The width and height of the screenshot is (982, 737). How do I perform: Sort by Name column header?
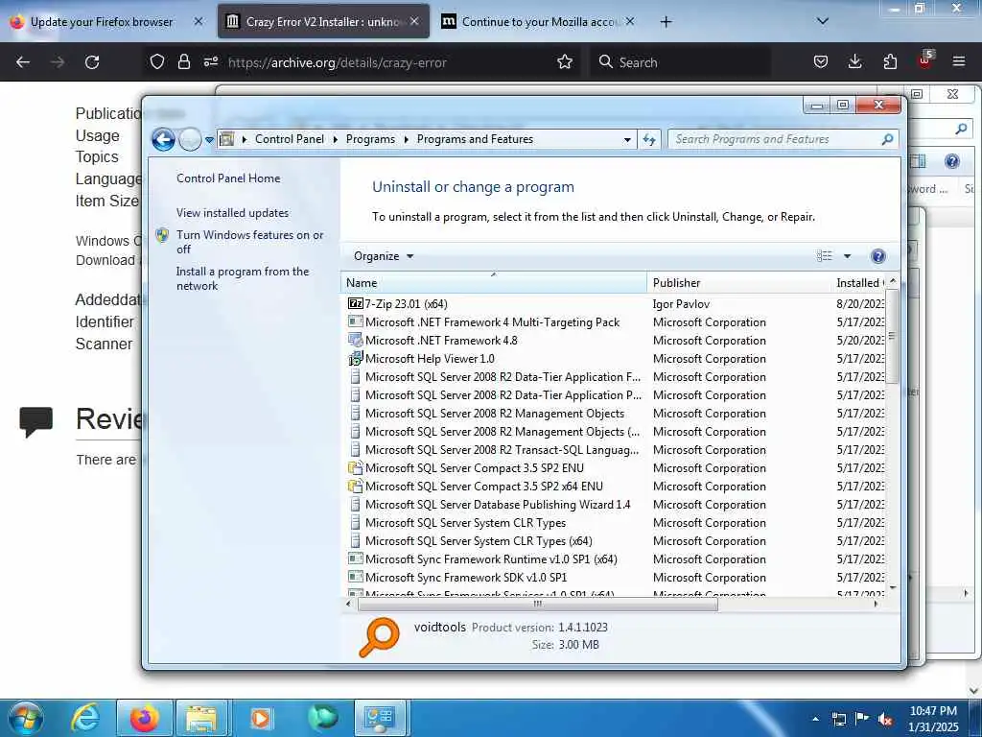pyautogui.click(x=494, y=283)
